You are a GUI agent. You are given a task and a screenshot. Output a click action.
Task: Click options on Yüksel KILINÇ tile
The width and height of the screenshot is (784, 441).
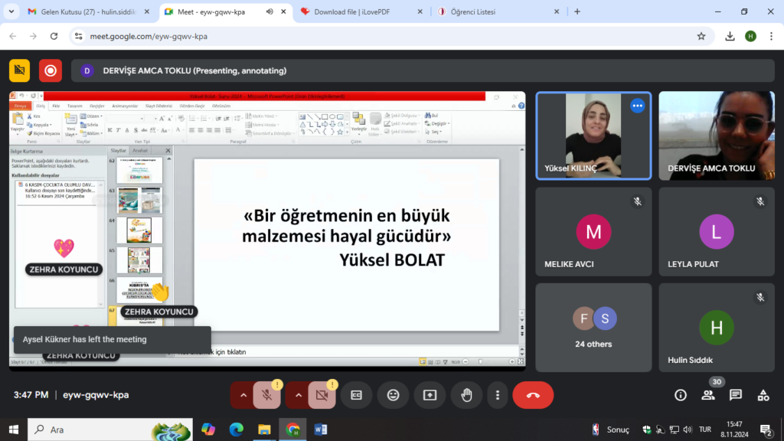637,106
